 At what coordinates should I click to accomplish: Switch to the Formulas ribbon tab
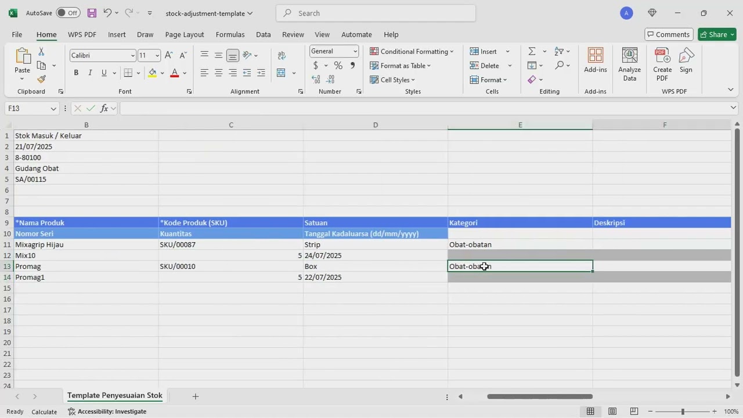(230, 34)
